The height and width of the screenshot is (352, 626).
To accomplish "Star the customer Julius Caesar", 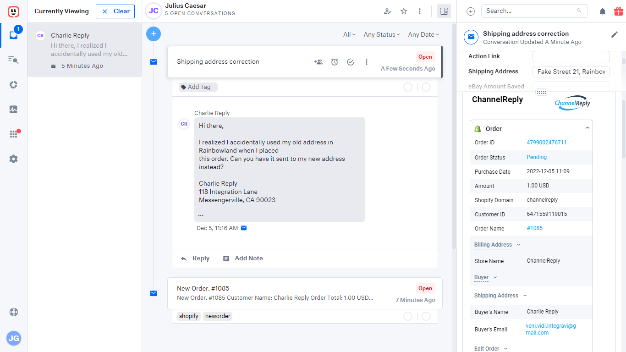I will click(404, 11).
